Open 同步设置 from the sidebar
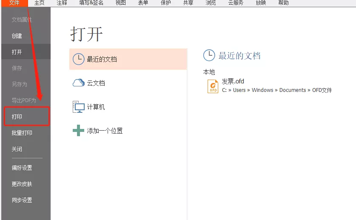 pos(22,200)
